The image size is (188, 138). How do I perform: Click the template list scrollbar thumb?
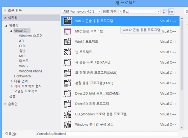[x=182, y=55]
